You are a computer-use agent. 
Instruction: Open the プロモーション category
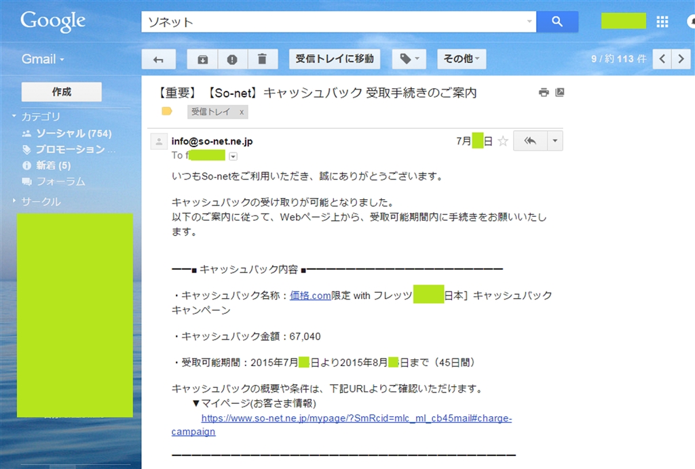click(x=70, y=149)
